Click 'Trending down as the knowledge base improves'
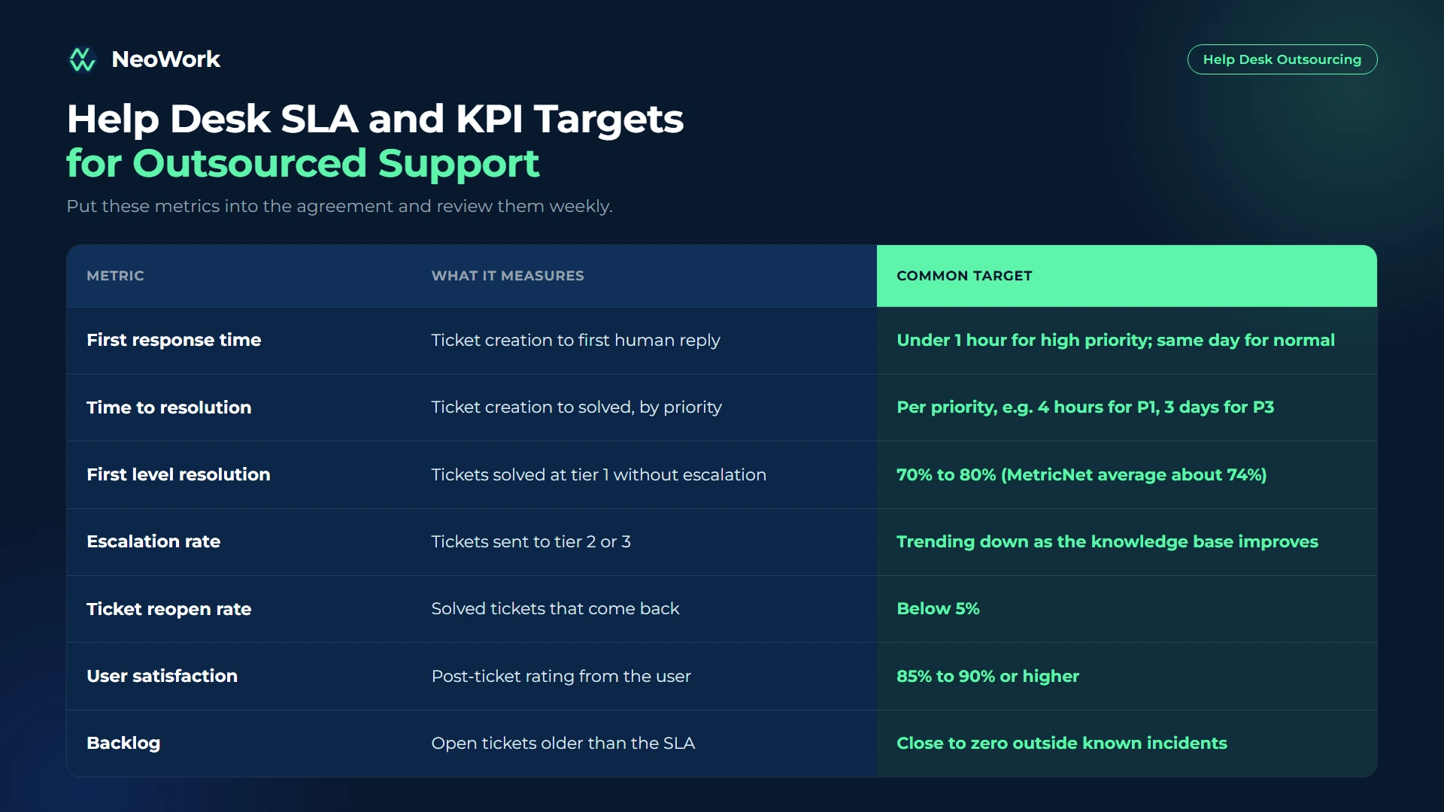1444x812 pixels. (1107, 541)
